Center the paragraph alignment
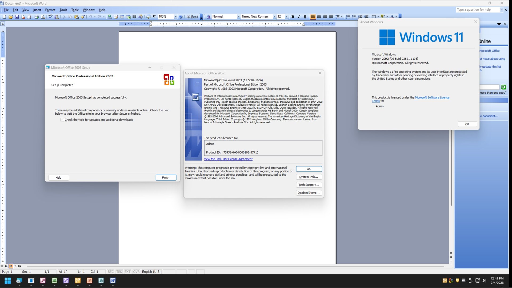 coord(319,17)
